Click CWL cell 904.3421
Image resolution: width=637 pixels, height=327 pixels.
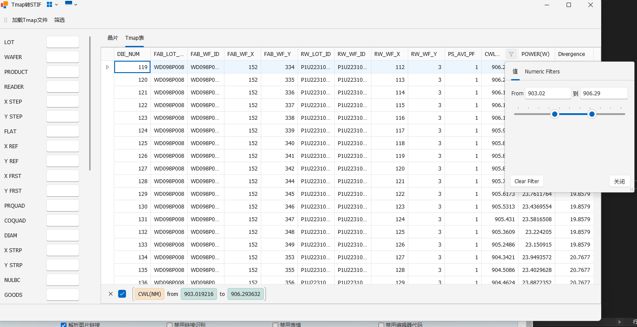point(500,257)
